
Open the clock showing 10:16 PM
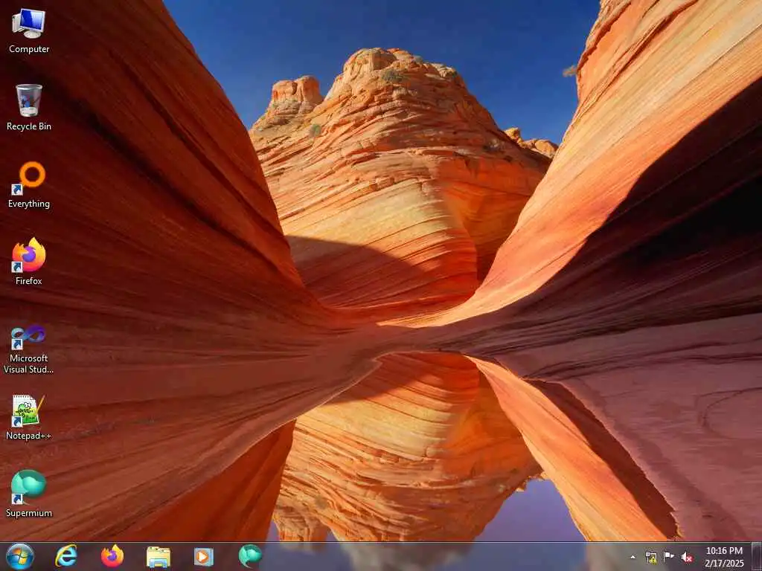[x=723, y=557]
